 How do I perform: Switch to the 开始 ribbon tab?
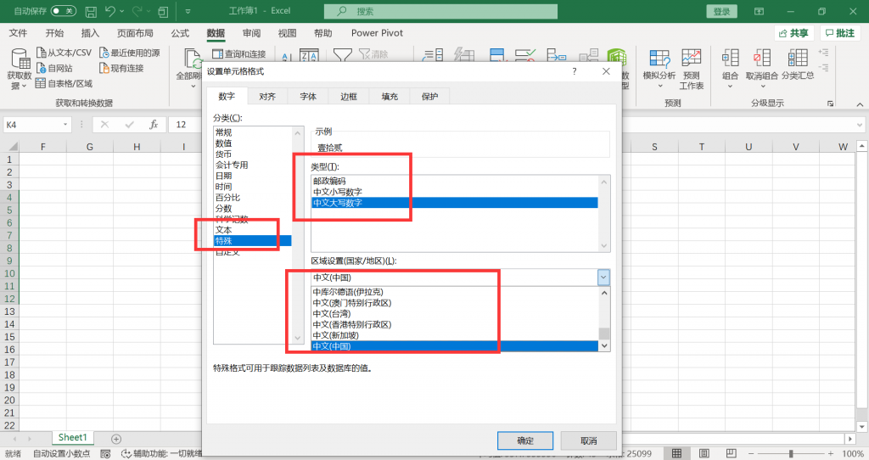pos(54,33)
